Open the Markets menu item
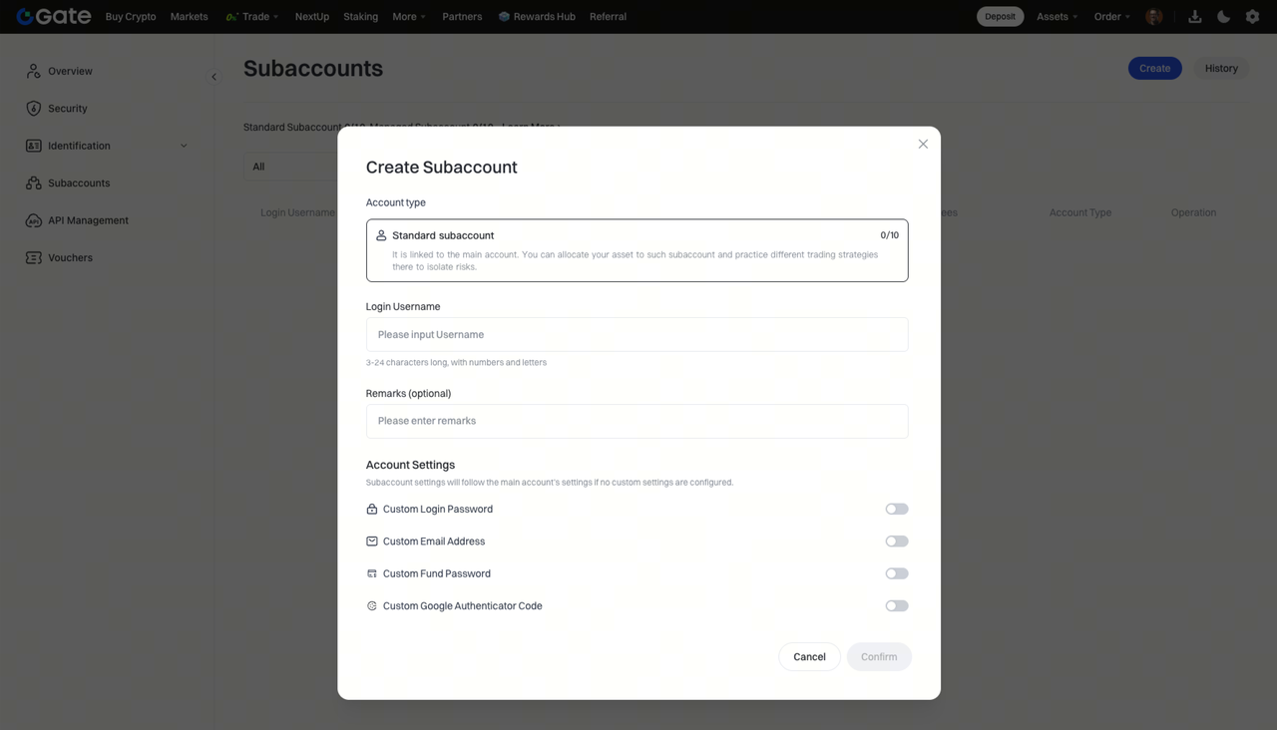Image resolution: width=1277 pixels, height=730 pixels. (189, 16)
